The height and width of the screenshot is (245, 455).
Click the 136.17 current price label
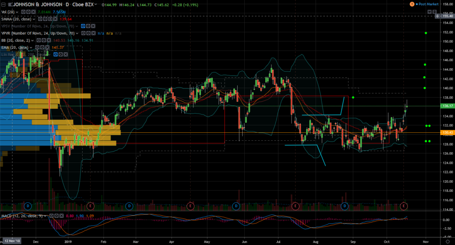pyautogui.click(x=447, y=106)
